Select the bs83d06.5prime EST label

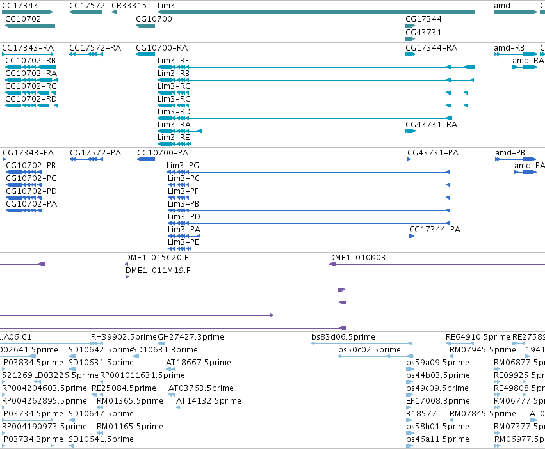tap(343, 337)
